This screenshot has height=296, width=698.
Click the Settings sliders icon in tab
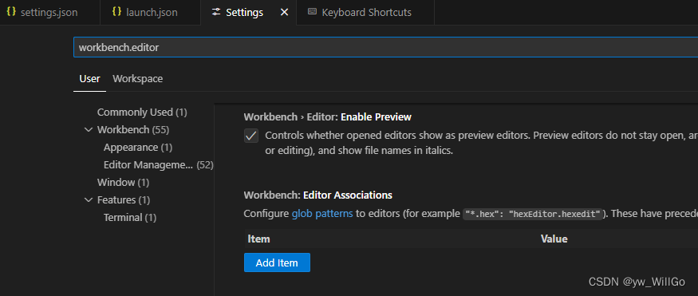(x=216, y=13)
